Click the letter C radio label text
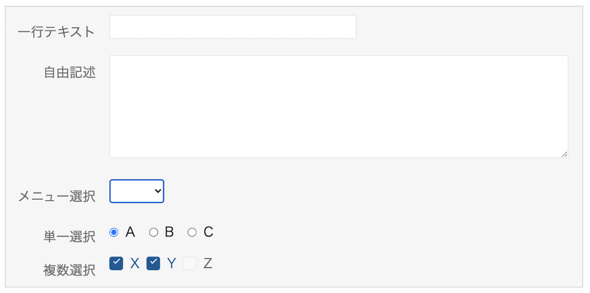The width and height of the screenshot is (590, 293). tap(208, 232)
